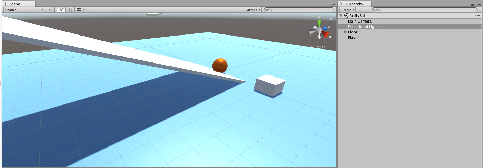Toggle scene lighting with the sun icon

pos(61,10)
